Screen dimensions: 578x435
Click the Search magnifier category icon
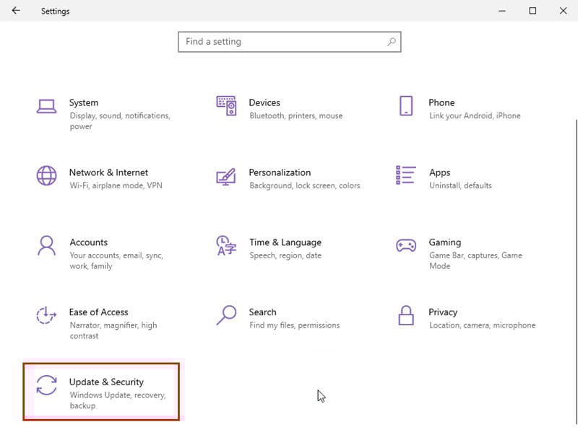(x=226, y=315)
